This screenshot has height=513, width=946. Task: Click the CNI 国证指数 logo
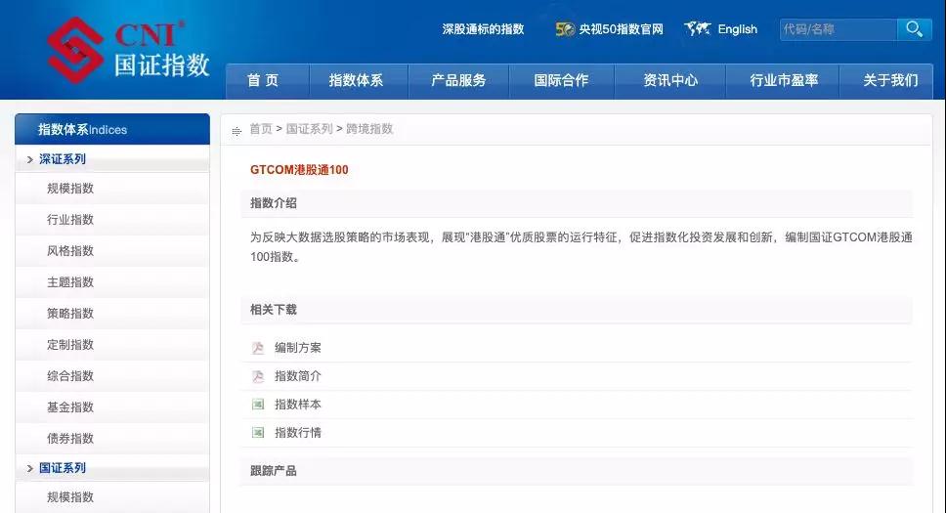pos(128,51)
